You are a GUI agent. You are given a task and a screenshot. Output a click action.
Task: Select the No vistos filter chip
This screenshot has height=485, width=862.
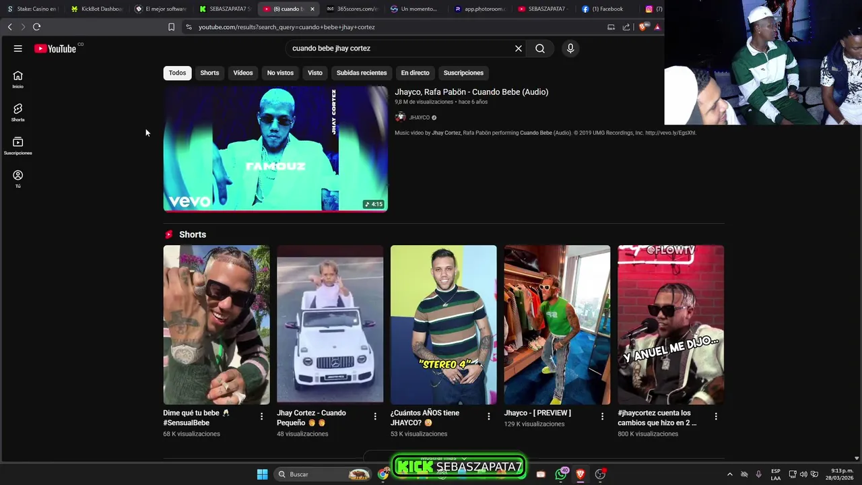coord(280,73)
